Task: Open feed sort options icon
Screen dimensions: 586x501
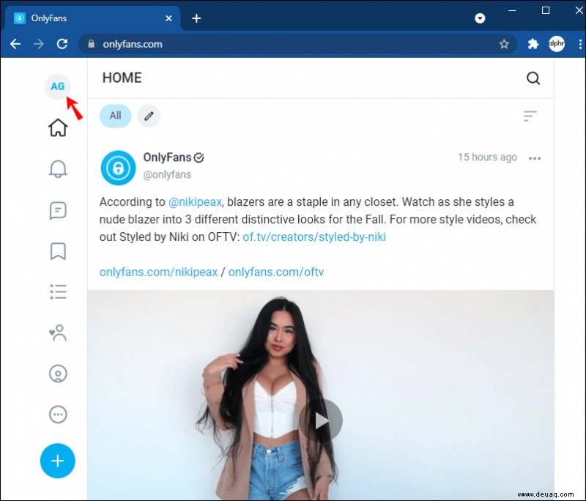Action: point(530,116)
